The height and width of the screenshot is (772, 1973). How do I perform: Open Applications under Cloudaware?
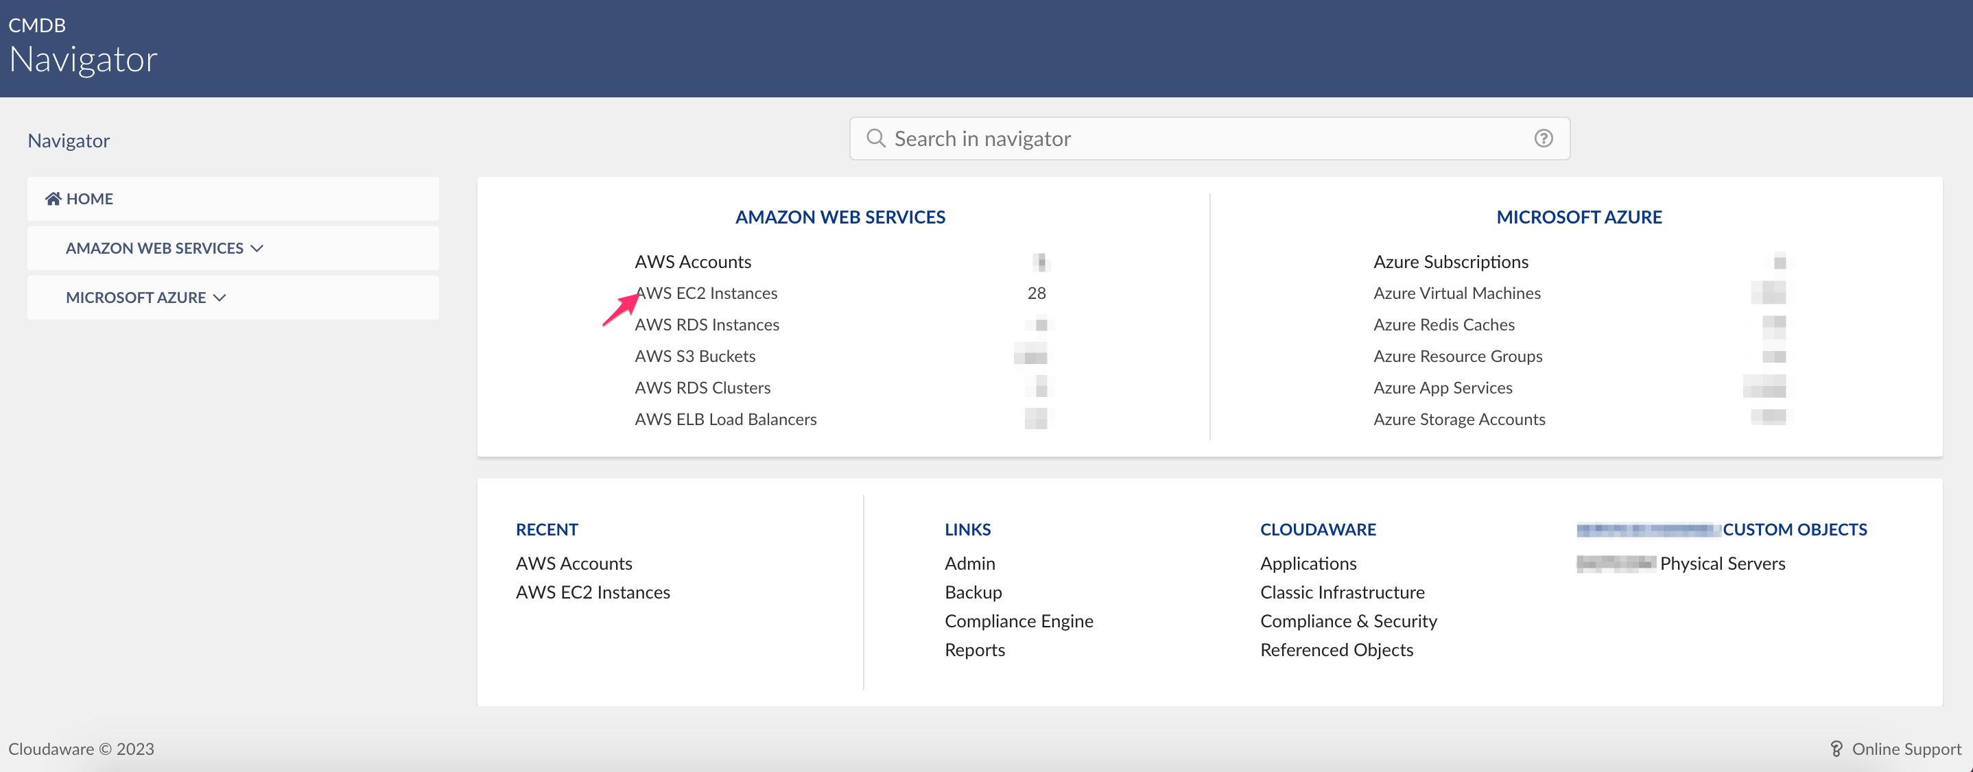(x=1308, y=563)
